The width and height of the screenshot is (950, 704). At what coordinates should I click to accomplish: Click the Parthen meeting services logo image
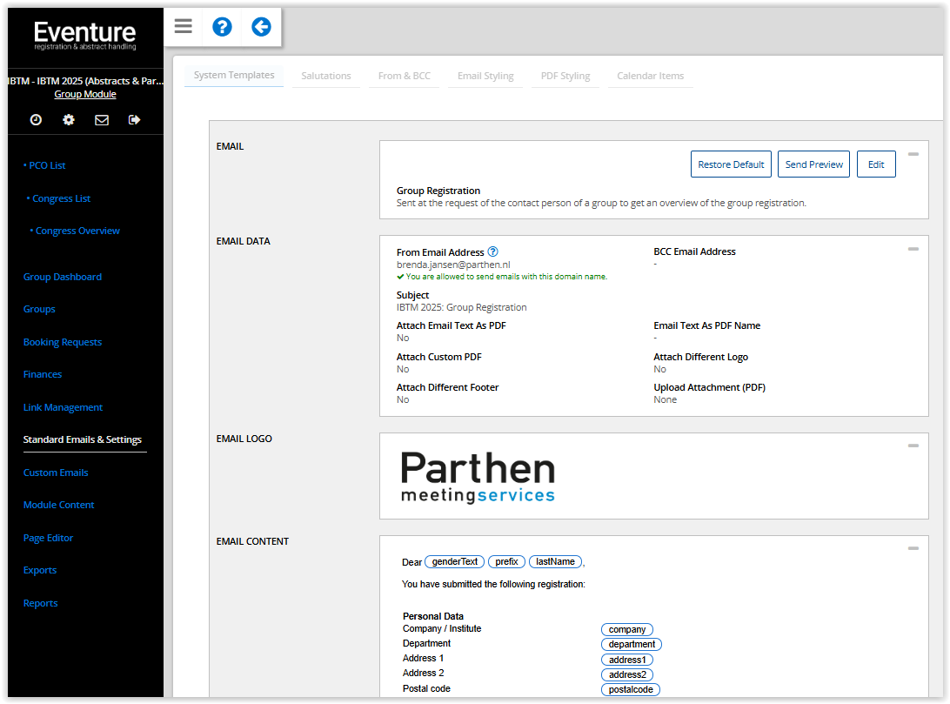[x=478, y=477]
